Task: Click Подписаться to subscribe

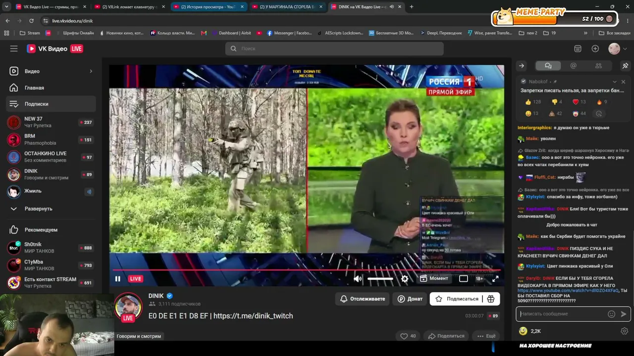Action: point(457,299)
